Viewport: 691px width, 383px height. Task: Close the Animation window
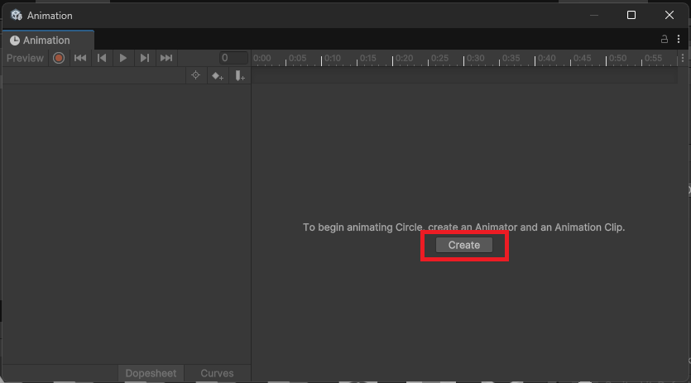click(x=669, y=15)
